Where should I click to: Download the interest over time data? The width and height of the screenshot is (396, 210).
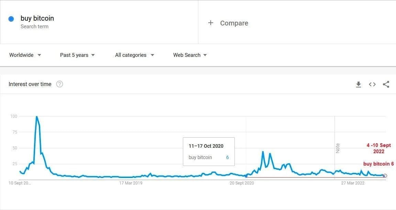[x=359, y=84]
